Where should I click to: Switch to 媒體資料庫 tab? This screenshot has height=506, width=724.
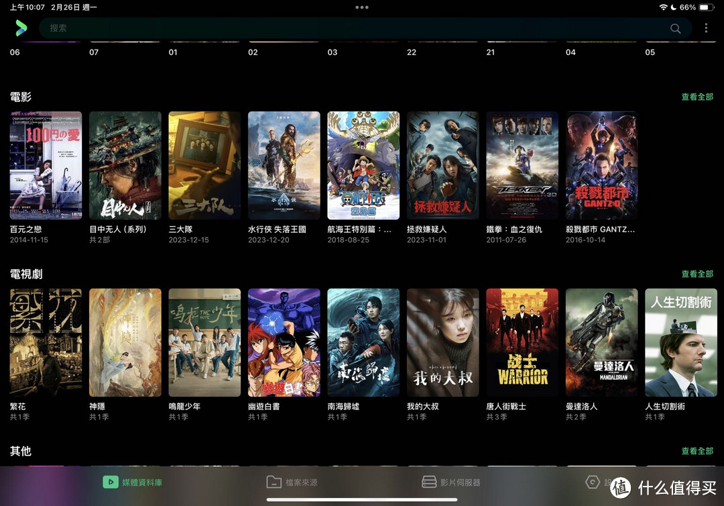[x=133, y=482]
